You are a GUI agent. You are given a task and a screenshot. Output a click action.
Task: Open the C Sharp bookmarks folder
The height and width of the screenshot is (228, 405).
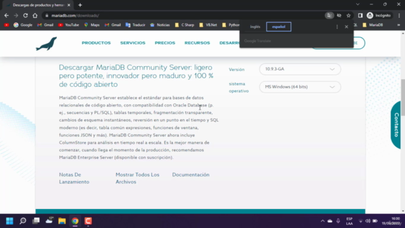click(x=184, y=25)
